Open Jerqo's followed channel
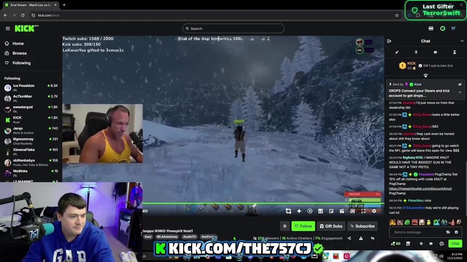This screenshot has width=467, height=262. 31,130
